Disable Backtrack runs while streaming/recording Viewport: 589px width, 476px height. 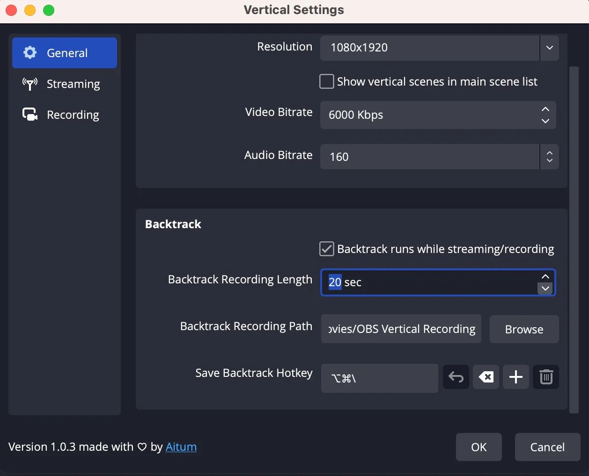point(326,248)
